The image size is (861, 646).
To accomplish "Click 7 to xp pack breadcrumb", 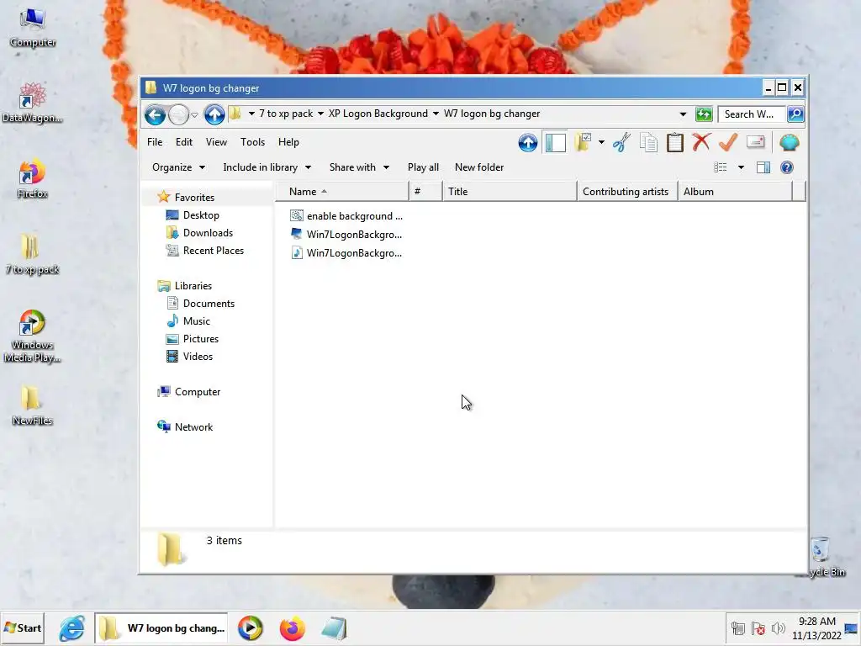I will point(286,114).
